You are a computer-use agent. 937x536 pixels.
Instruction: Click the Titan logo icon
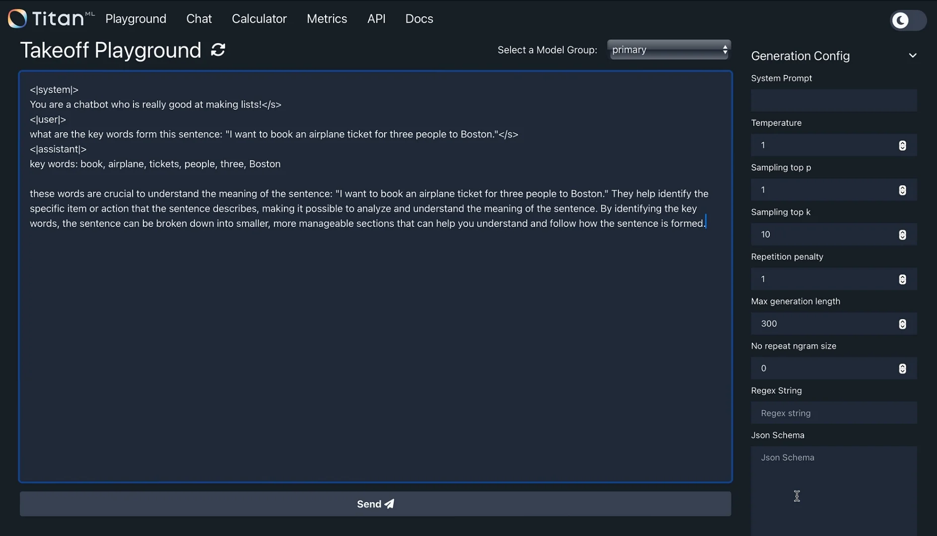[18, 18]
